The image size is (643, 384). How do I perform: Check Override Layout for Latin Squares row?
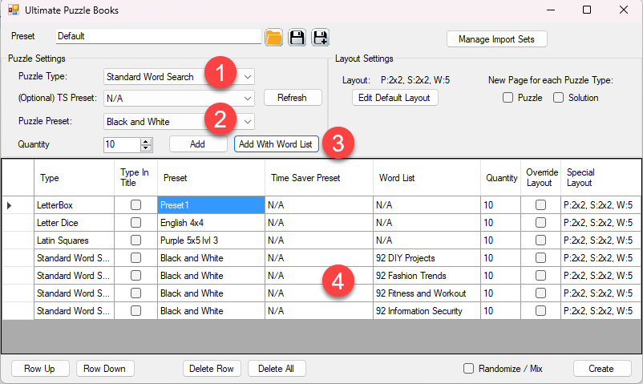541,241
